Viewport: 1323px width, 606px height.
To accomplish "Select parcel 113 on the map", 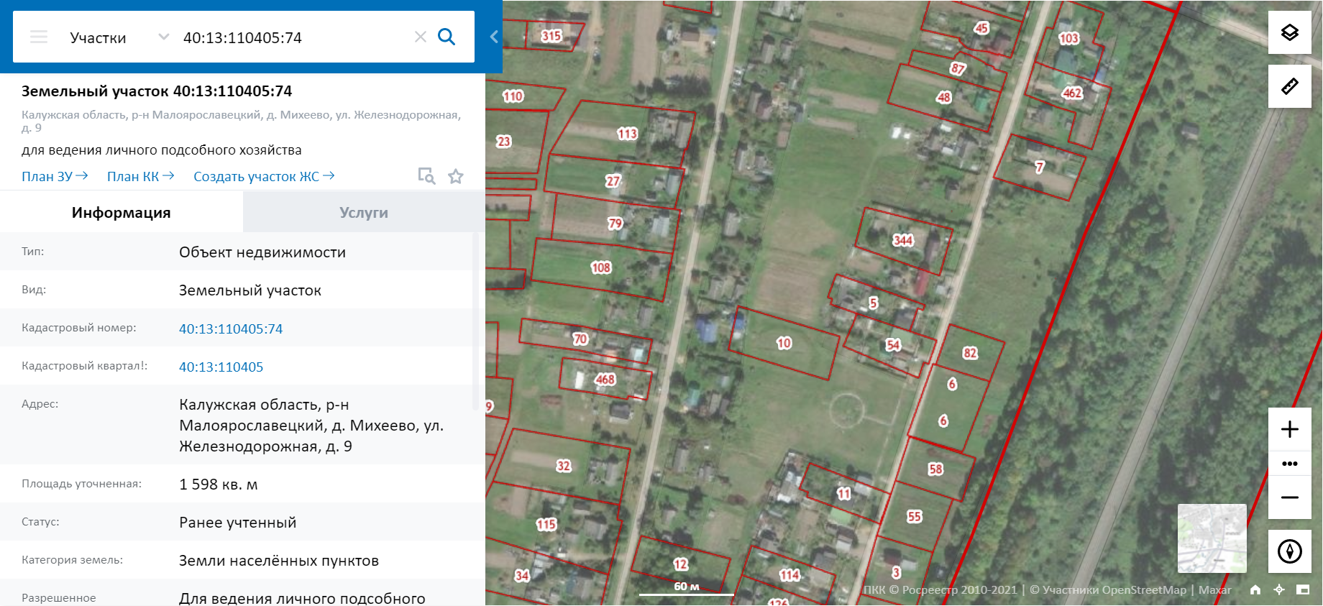I will tap(627, 134).
